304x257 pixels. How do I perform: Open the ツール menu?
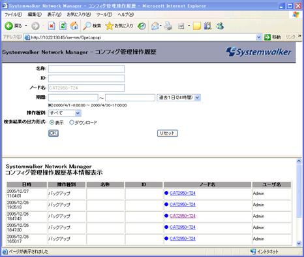[x=104, y=14]
